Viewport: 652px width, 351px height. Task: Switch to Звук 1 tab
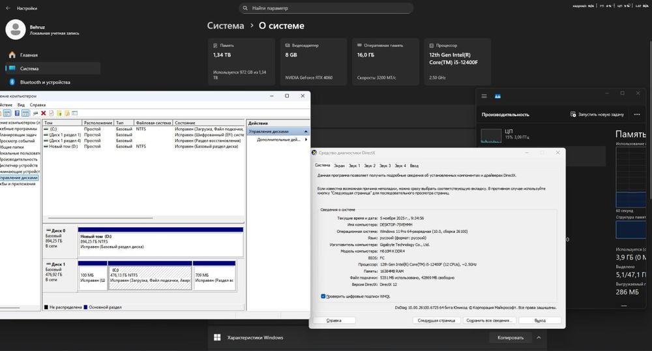(x=354, y=166)
